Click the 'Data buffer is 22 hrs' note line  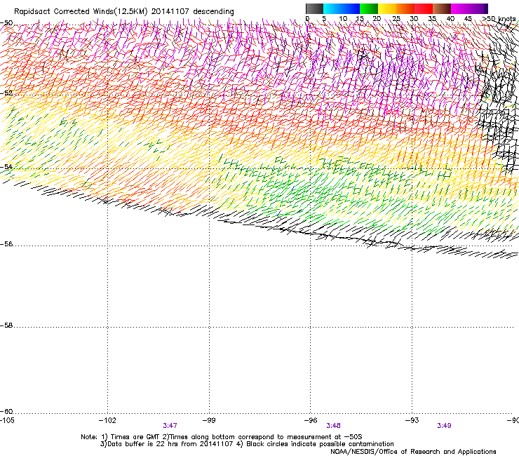coord(247,444)
